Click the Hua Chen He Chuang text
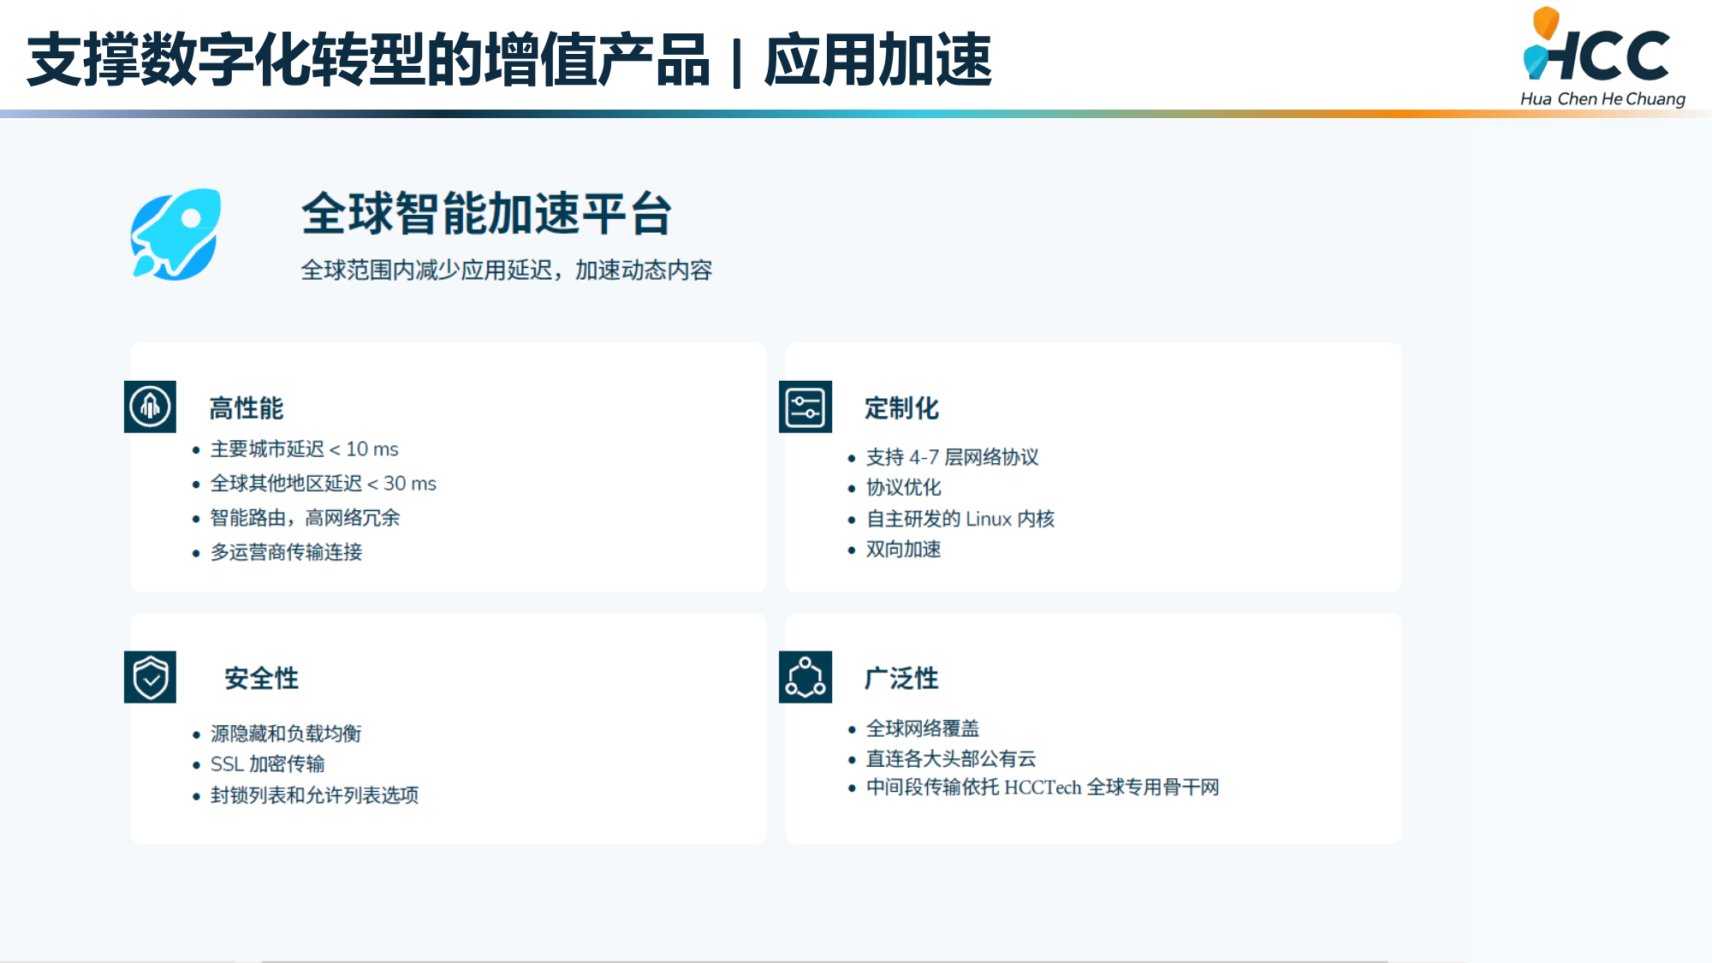This screenshot has width=1712, height=963. click(1602, 99)
